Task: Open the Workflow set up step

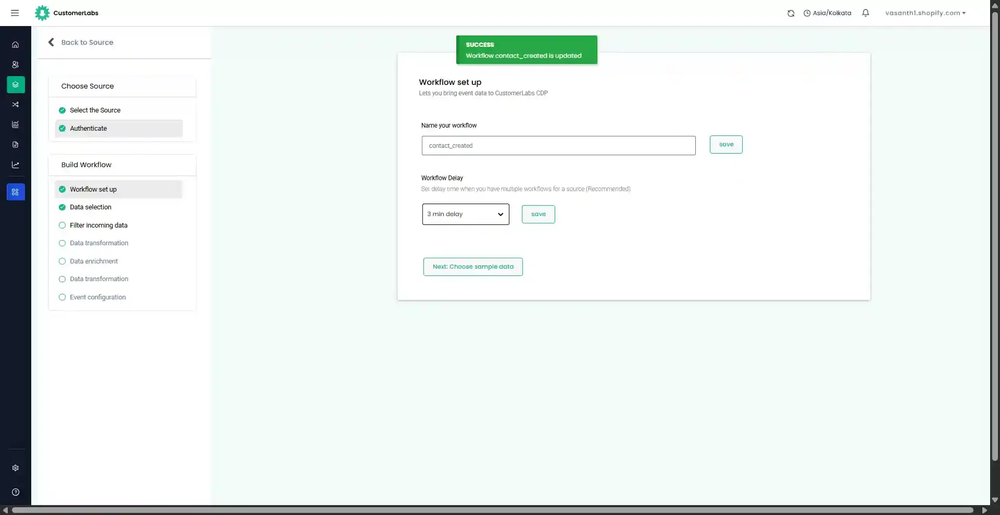Action: coord(119,190)
